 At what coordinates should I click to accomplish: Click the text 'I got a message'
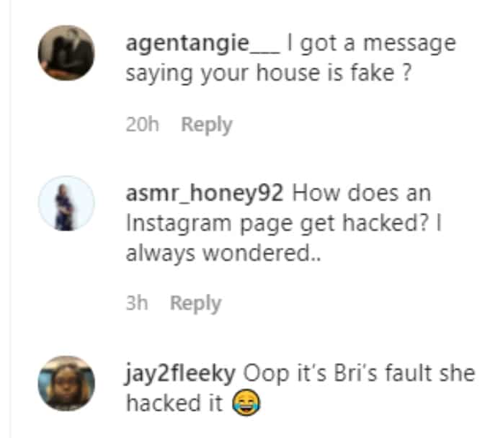coord(372,44)
